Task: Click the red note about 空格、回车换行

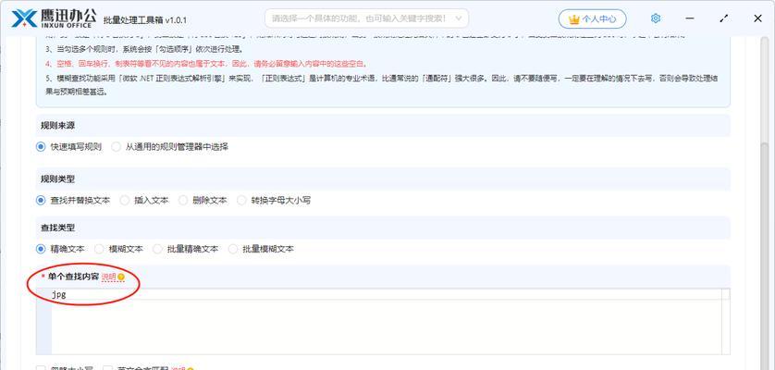Action: pos(206,64)
